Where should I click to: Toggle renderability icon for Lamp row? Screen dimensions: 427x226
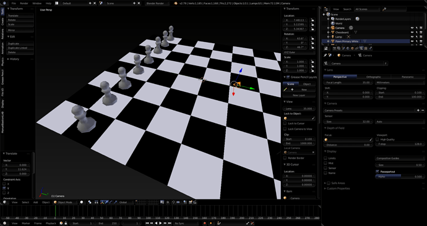[x=421, y=36]
